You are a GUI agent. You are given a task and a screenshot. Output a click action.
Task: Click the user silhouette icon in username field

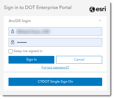[x=13, y=31]
